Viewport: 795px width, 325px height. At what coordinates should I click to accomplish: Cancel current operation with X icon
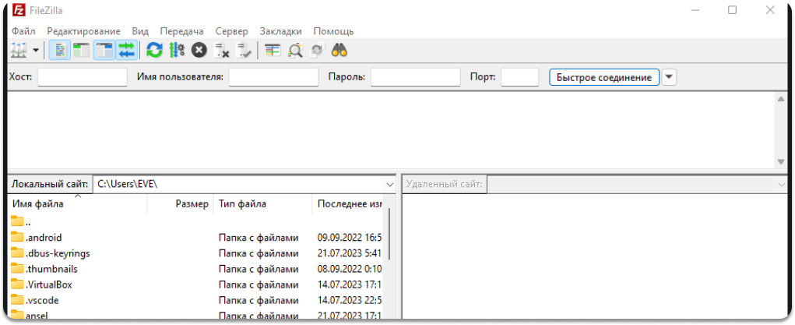tap(199, 51)
